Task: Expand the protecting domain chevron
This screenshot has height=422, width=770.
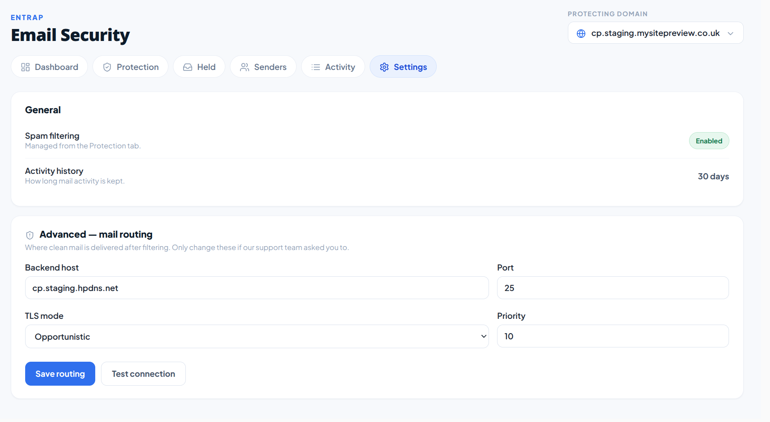Action: click(x=731, y=34)
